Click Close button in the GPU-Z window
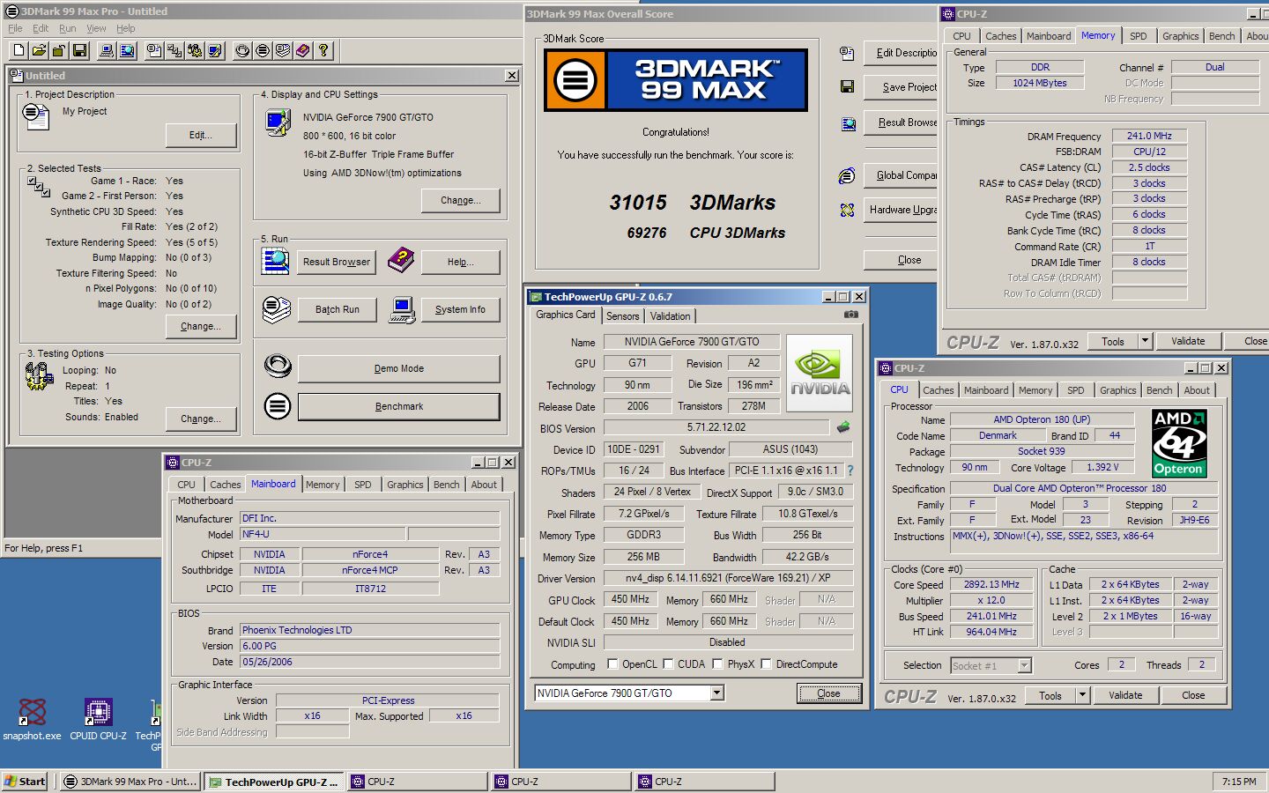1269x793 pixels. coord(828,693)
